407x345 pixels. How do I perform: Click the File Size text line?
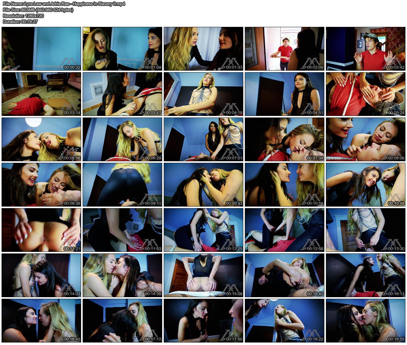(38, 10)
